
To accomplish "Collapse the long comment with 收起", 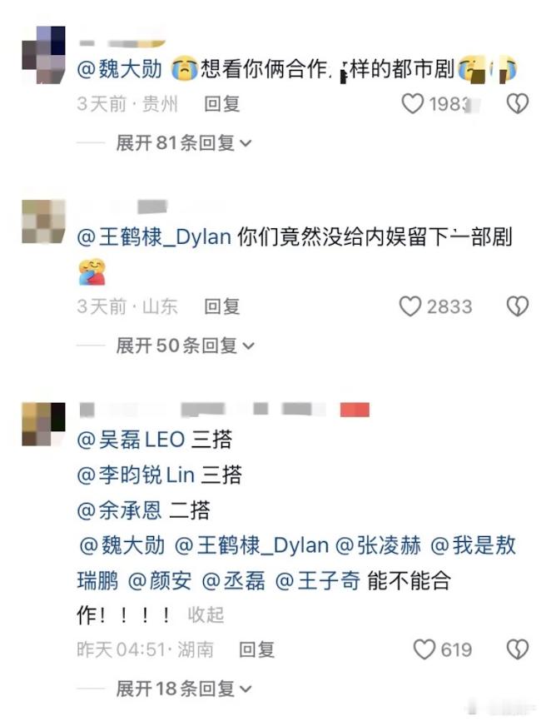I will coord(206,614).
